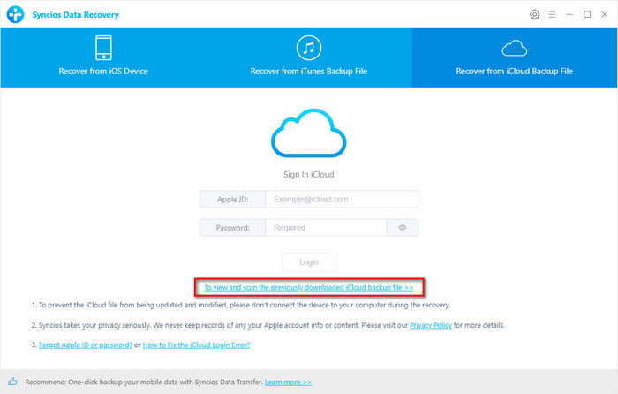Open the Privacy Policy link
This screenshot has height=394, width=618.
pos(429,326)
